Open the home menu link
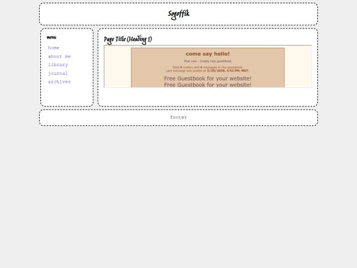 54,48
